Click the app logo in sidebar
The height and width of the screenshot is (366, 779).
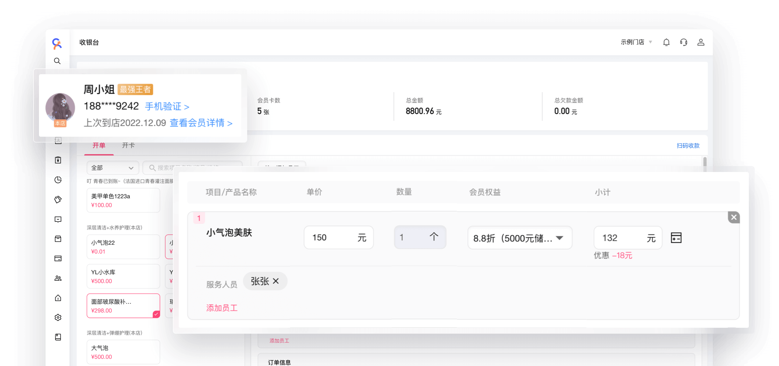57,43
